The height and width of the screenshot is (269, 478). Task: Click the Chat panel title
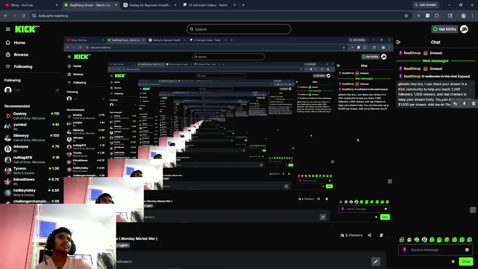tap(435, 42)
